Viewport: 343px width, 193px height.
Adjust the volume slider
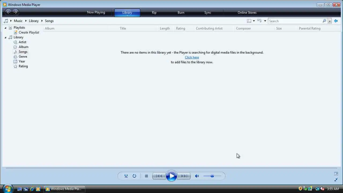pos(212,176)
